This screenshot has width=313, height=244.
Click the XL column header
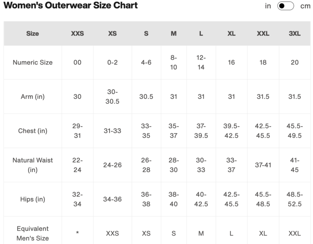click(231, 34)
